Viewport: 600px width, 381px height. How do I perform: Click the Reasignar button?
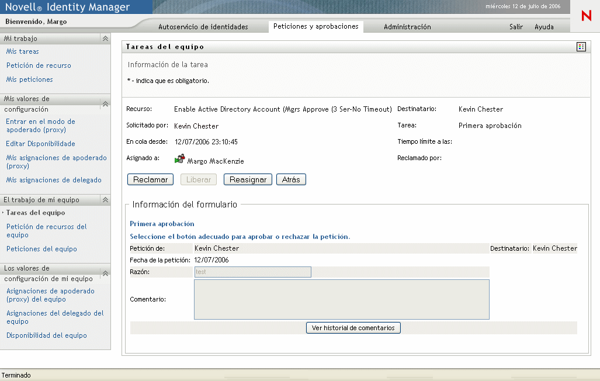[248, 179]
